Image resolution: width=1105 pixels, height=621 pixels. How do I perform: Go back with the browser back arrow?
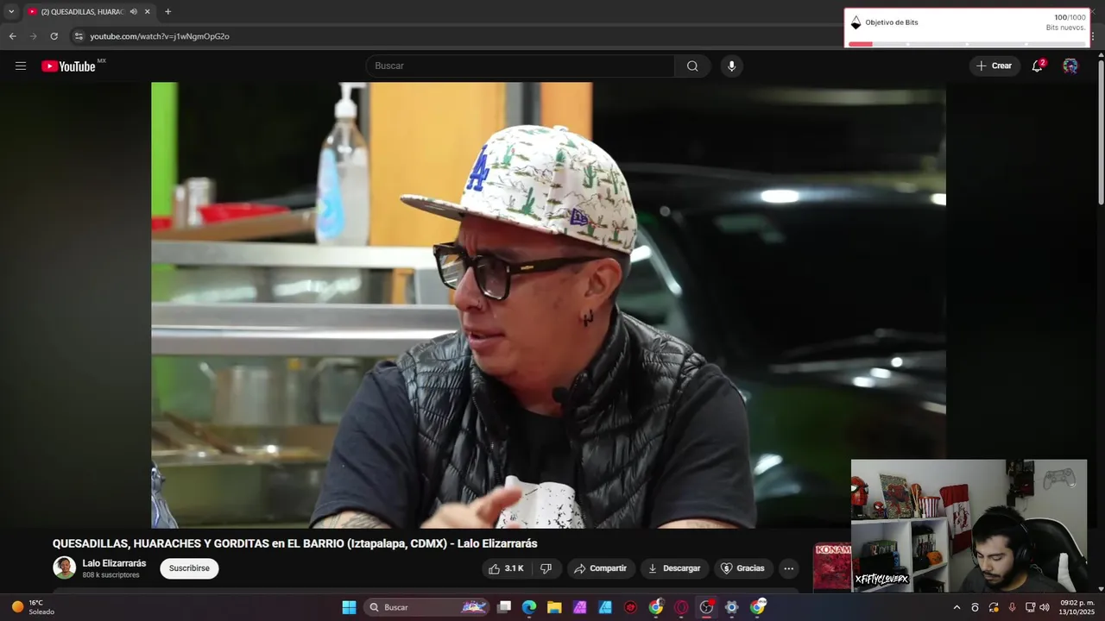[x=12, y=36]
